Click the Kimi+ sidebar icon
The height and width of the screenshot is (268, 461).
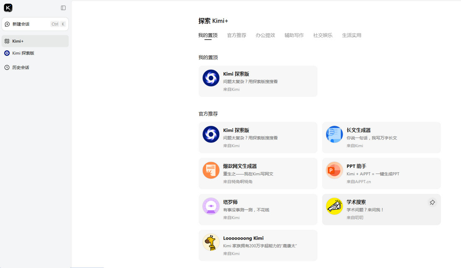click(x=7, y=41)
